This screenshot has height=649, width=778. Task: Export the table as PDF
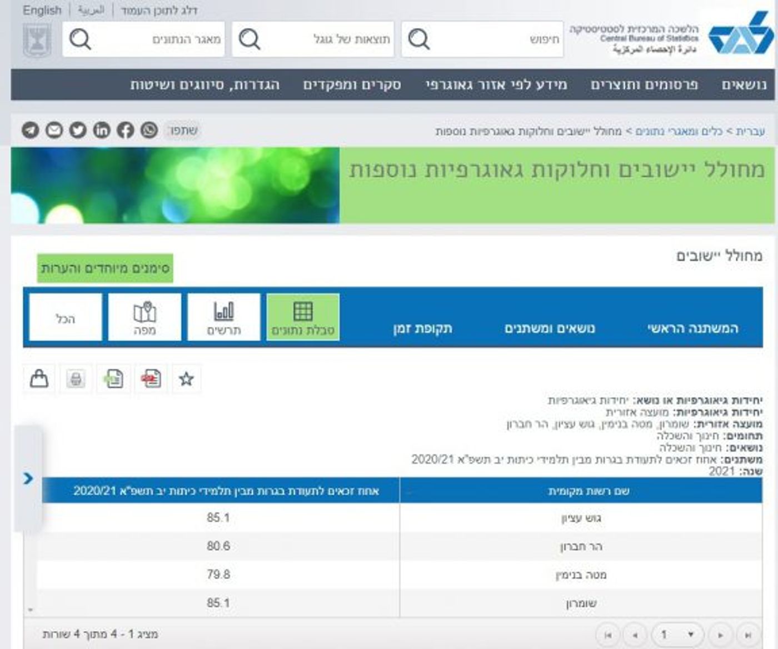click(151, 379)
